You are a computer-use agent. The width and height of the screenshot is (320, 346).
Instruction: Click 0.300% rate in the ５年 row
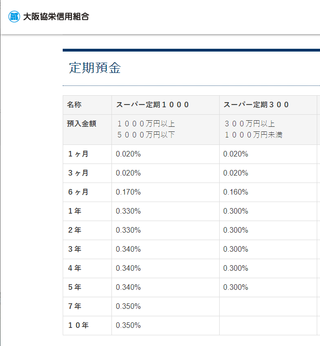point(235,287)
